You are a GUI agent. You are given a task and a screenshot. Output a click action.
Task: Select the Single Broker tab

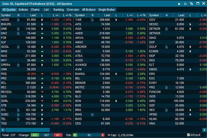click(x=107, y=10)
